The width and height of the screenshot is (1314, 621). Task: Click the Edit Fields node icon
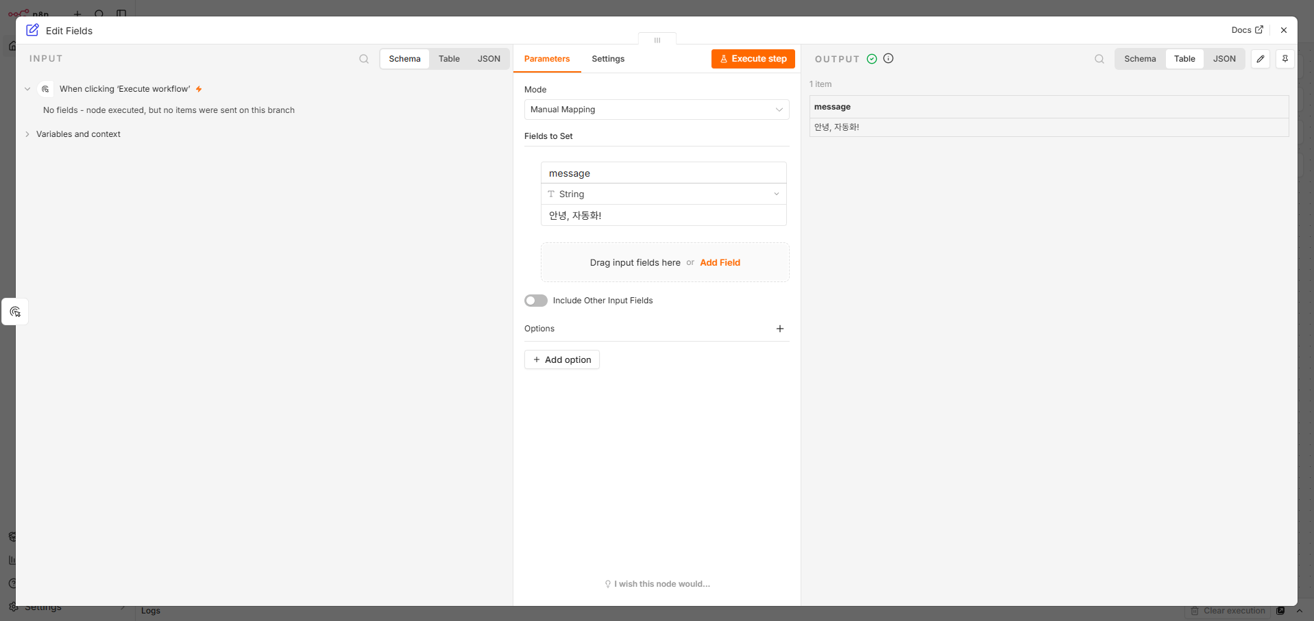click(32, 30)
